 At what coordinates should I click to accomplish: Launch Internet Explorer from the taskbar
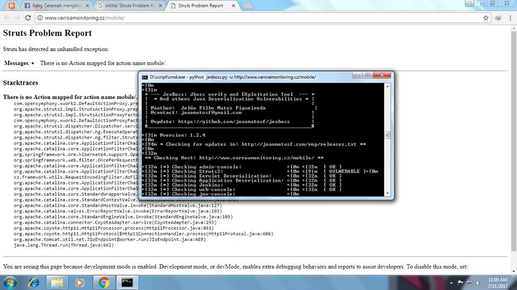tap(33, 283)
